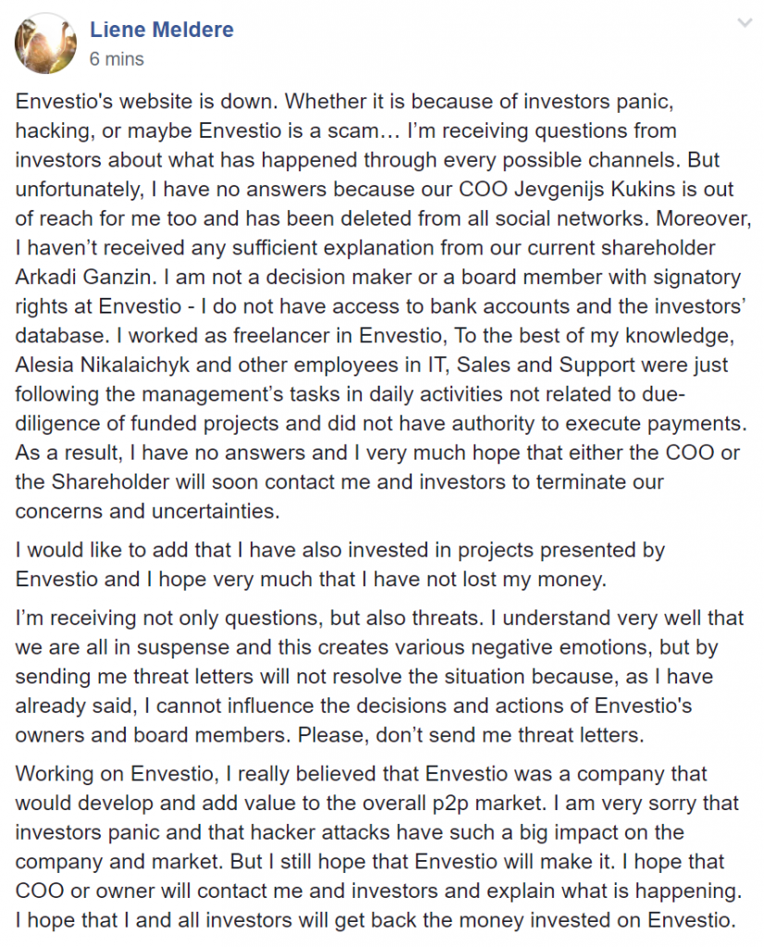Open the Liene Meldere profile name link
This screenshot has height=947, width=764.
click(161, 30)
